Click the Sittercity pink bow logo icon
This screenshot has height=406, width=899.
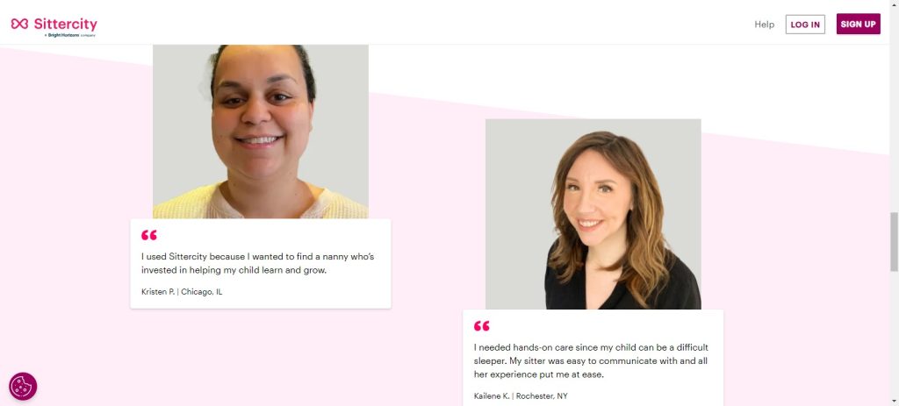19,24
